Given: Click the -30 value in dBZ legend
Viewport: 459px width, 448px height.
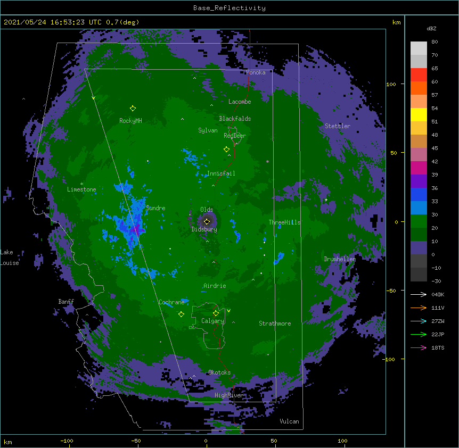Looking at the screenshot, I should [436, 281].
